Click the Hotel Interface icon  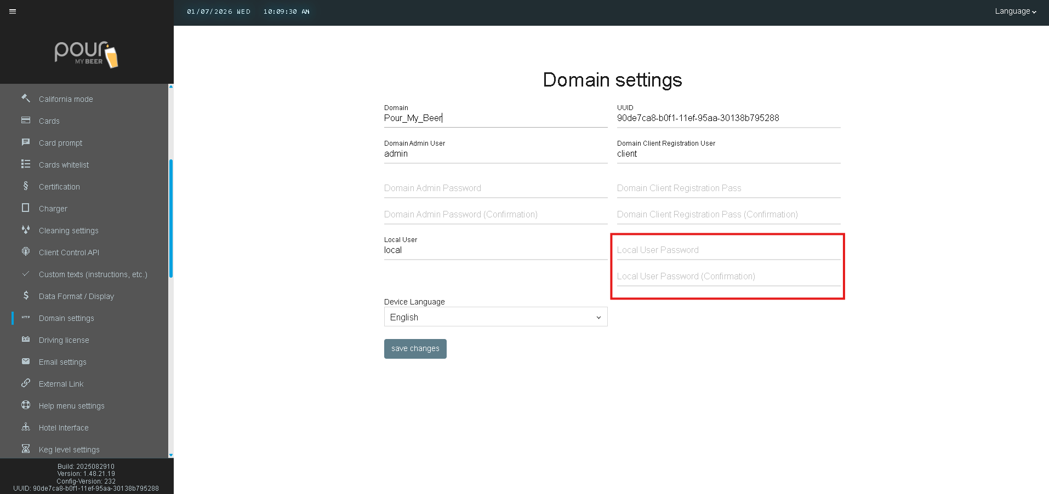tap(26, 427)
